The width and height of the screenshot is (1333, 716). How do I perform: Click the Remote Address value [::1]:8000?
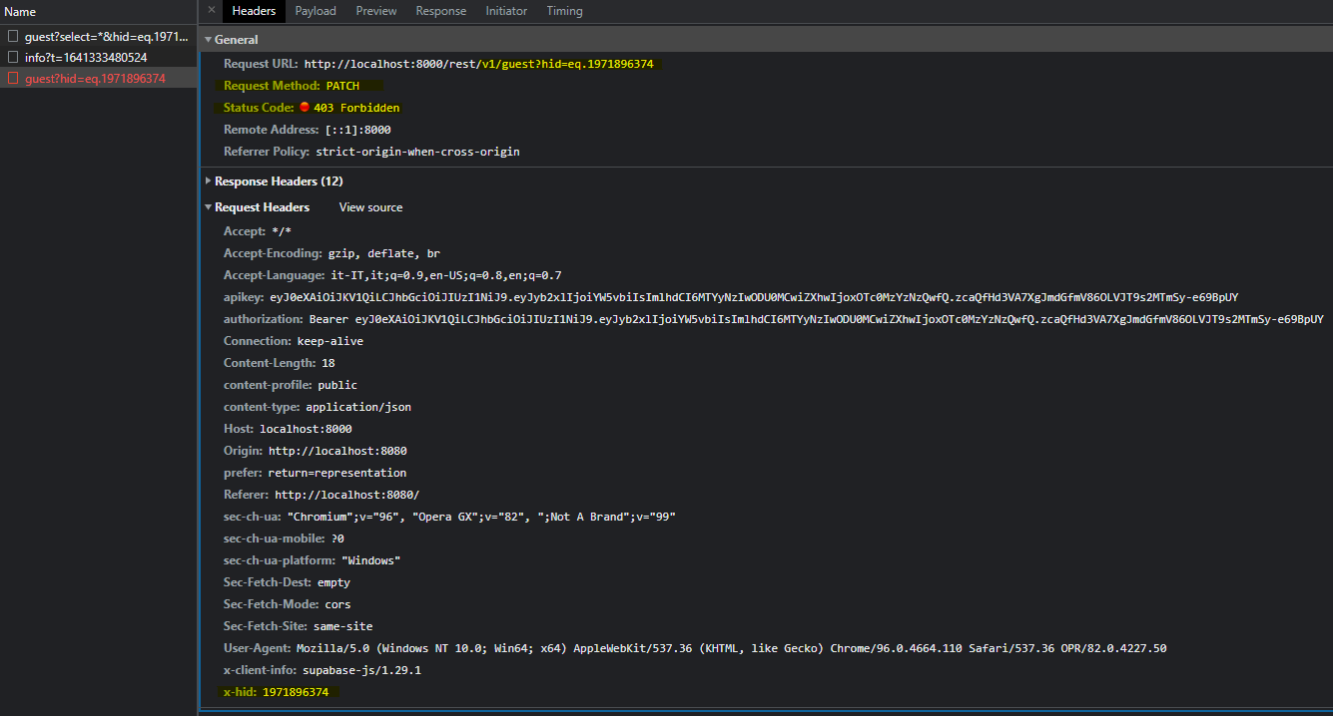pyautogui.click(x=357, y=130)
